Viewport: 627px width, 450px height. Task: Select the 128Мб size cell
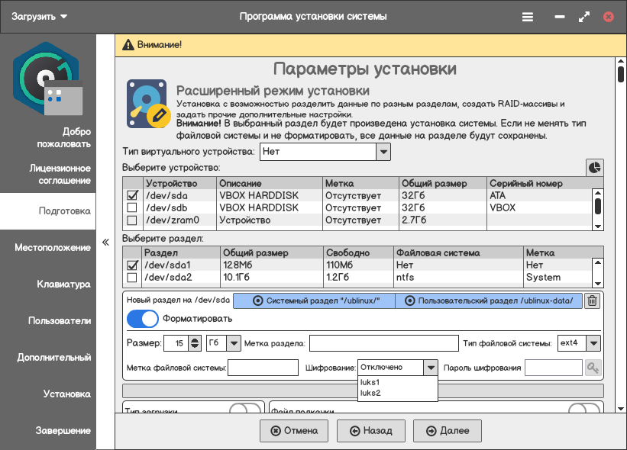point(272,265)
